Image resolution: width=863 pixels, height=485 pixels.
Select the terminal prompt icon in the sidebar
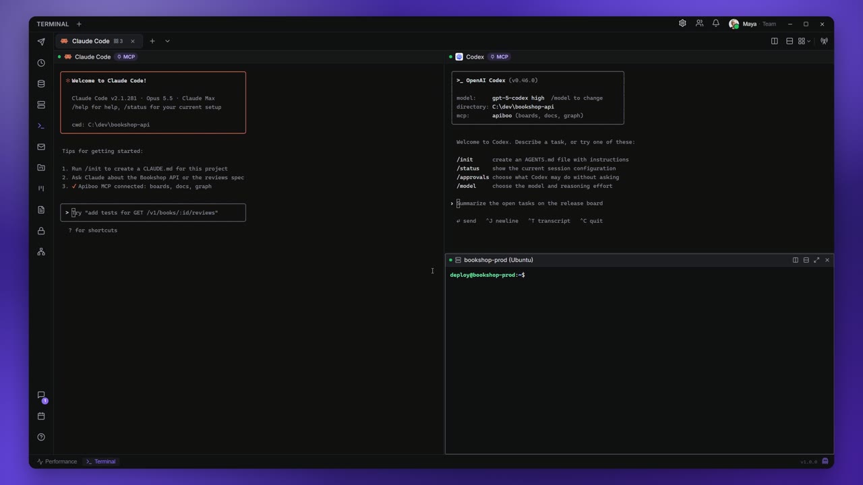pyautogui.click(x=41, y=126)
